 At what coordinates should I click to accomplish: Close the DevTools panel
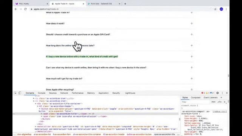click(227, 93)
